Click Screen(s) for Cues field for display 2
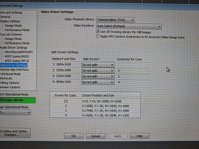This screenshot has width=199, height=149. (133, 71)
